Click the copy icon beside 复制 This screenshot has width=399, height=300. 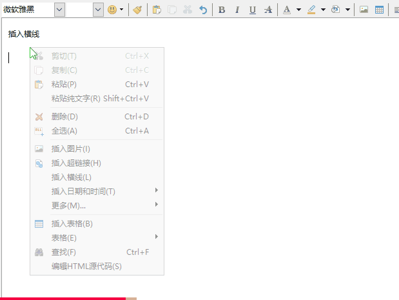click(x=39, y=70)
